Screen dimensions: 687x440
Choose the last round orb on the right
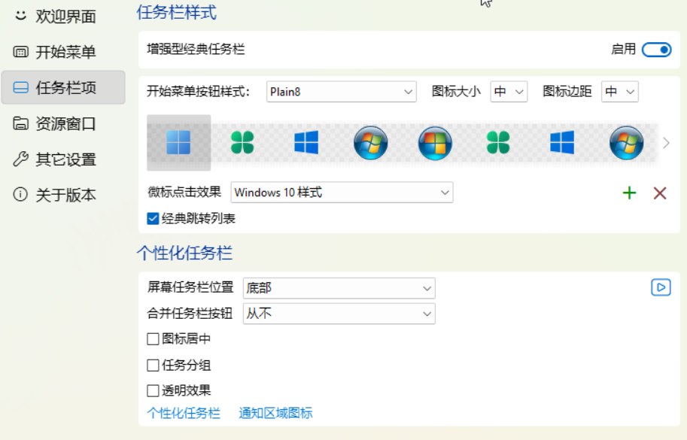pos(627,142)
